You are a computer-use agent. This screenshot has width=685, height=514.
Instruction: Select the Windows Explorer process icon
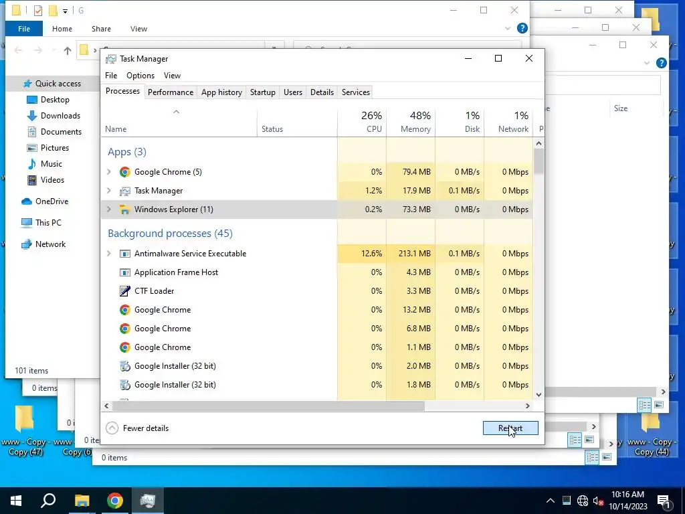click(125, 209)
